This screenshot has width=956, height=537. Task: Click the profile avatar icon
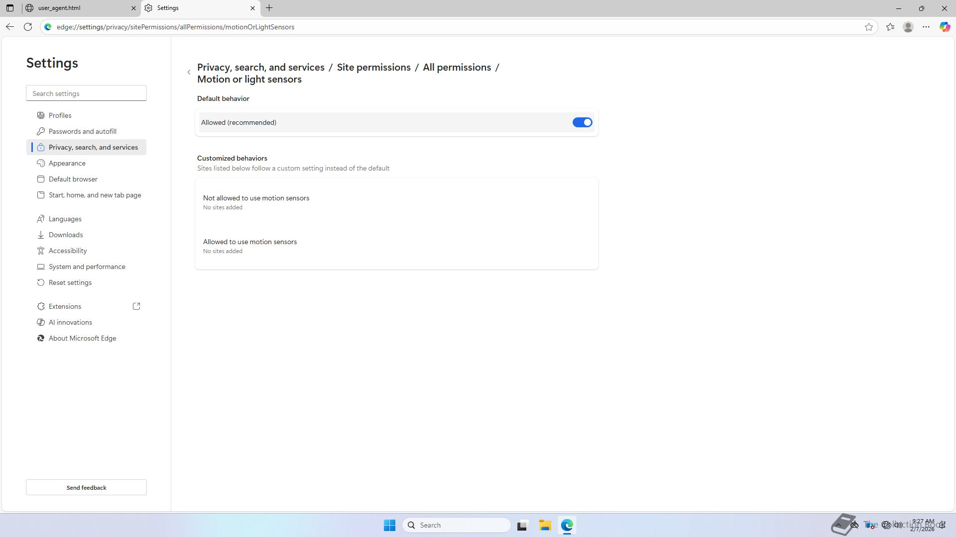click(x=908, y=27)
